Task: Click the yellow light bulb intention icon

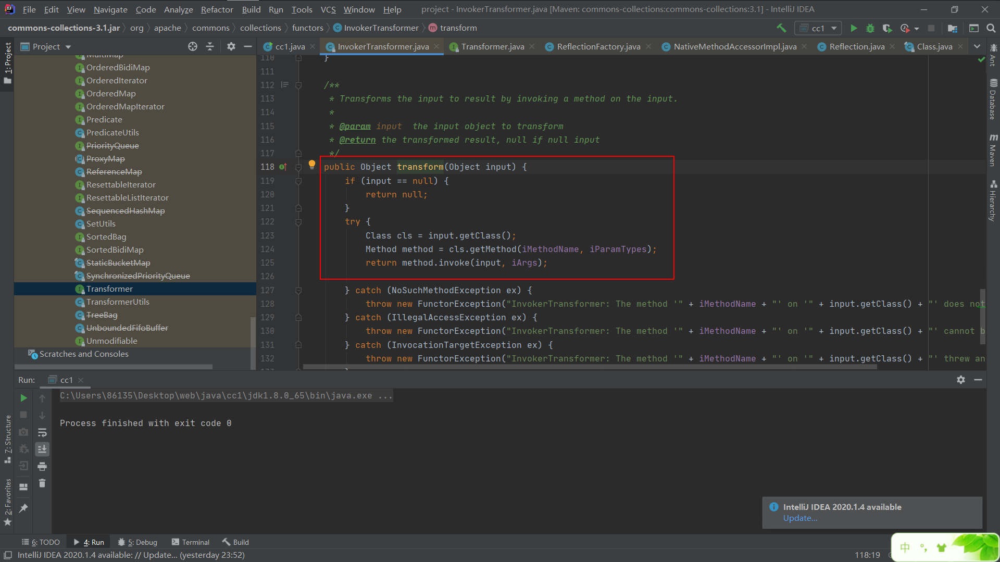Action: (x=312, y=165)
